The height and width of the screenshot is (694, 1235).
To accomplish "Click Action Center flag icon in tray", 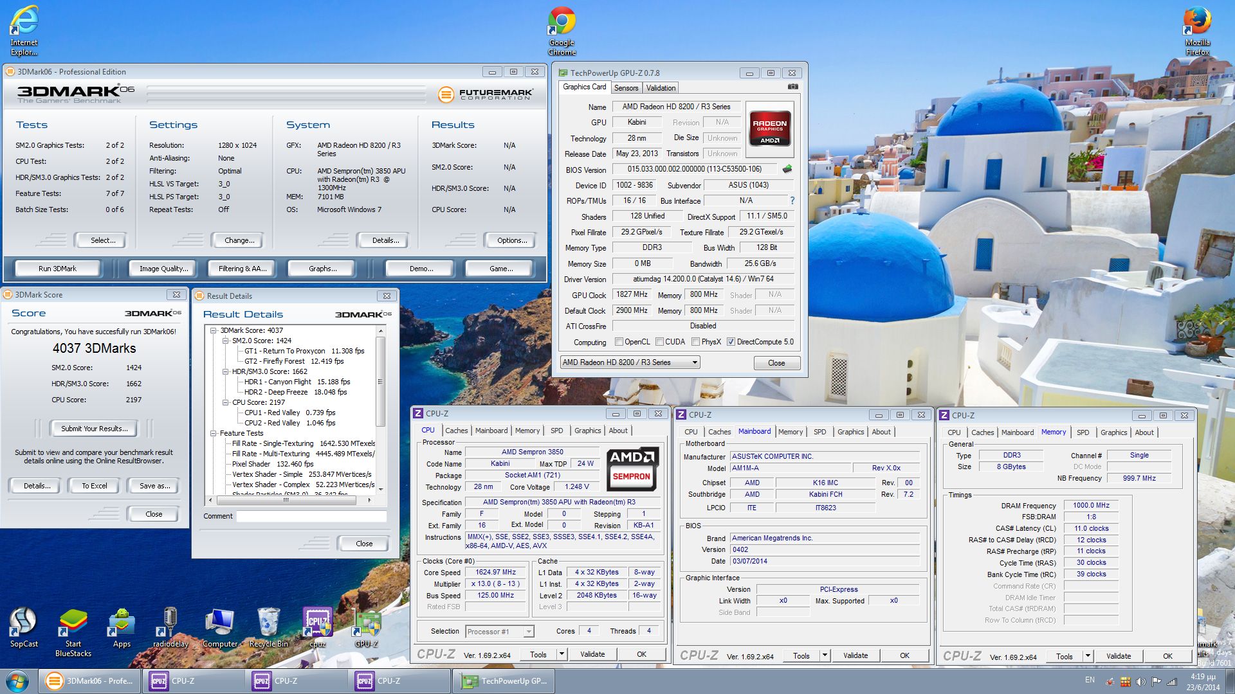I will (x=1156, y=681).
